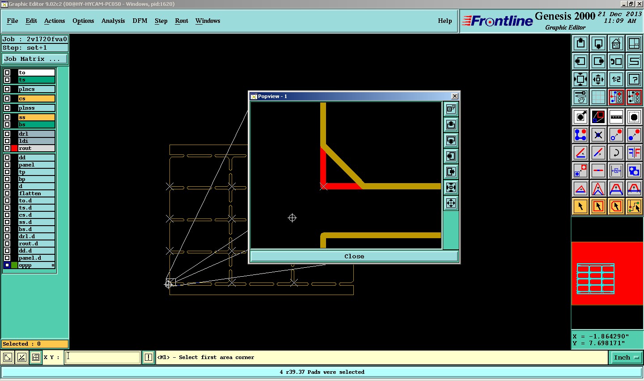Select the plain arrow selection tool
Image resolution: width=644 pixels, height=381 pixels.
click(x=580, y=206)
